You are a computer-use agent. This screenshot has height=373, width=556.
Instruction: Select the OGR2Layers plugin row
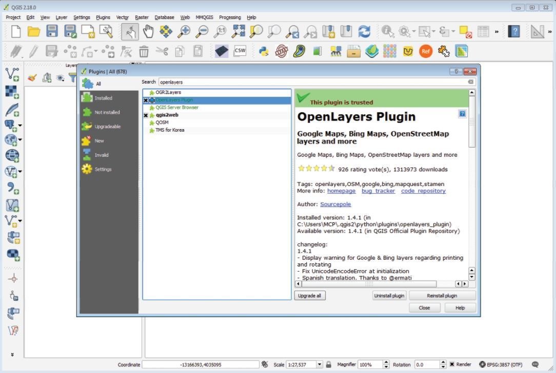[216, 92]
